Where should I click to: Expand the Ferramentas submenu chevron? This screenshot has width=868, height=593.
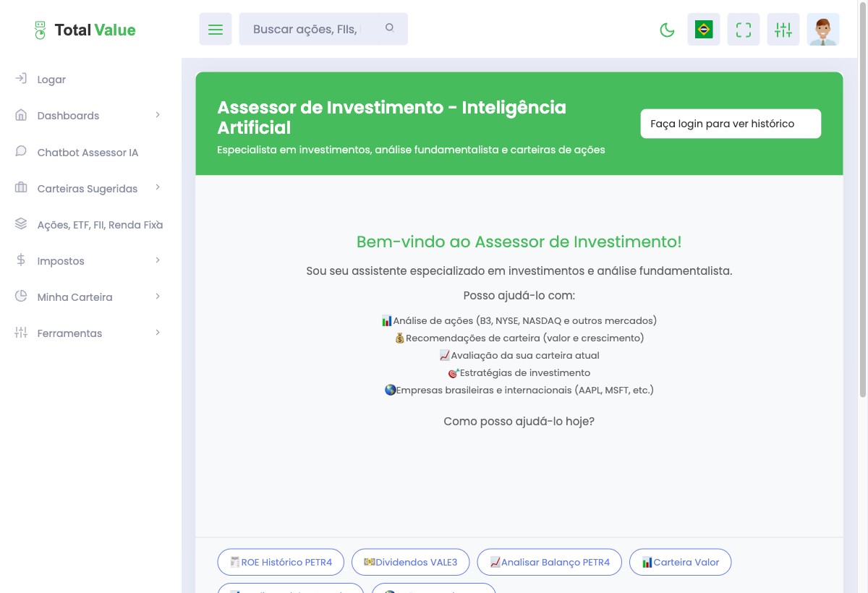pyautogui.click(x=158, y=333)
